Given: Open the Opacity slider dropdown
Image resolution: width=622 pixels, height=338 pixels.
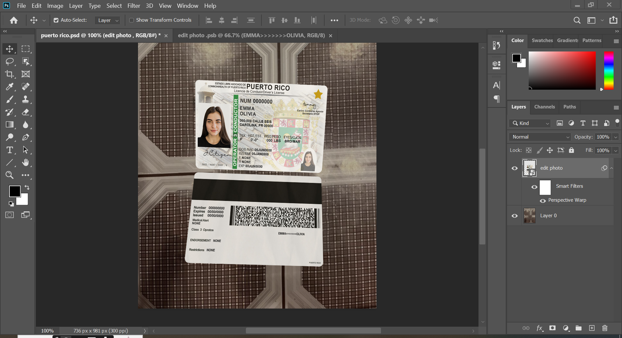Looking at the screenshot, I should (x=616, y=137).
